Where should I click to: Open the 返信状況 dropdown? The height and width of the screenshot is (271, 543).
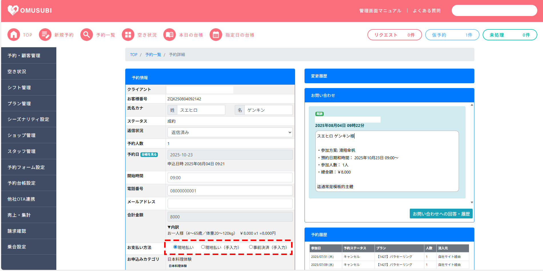click(x=230, y=132)
